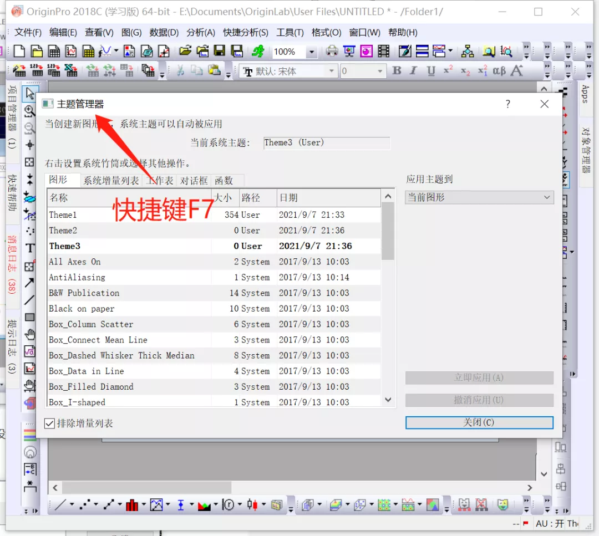Click the 当前系统主题 field showing Theme3
This screenshot has height=536, width=599.
pos(327,143)
